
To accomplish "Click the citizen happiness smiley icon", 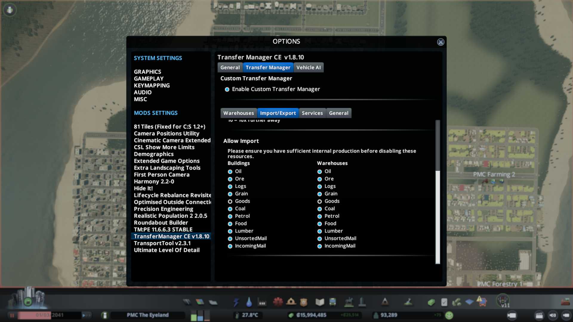I will tap(449, 315).
